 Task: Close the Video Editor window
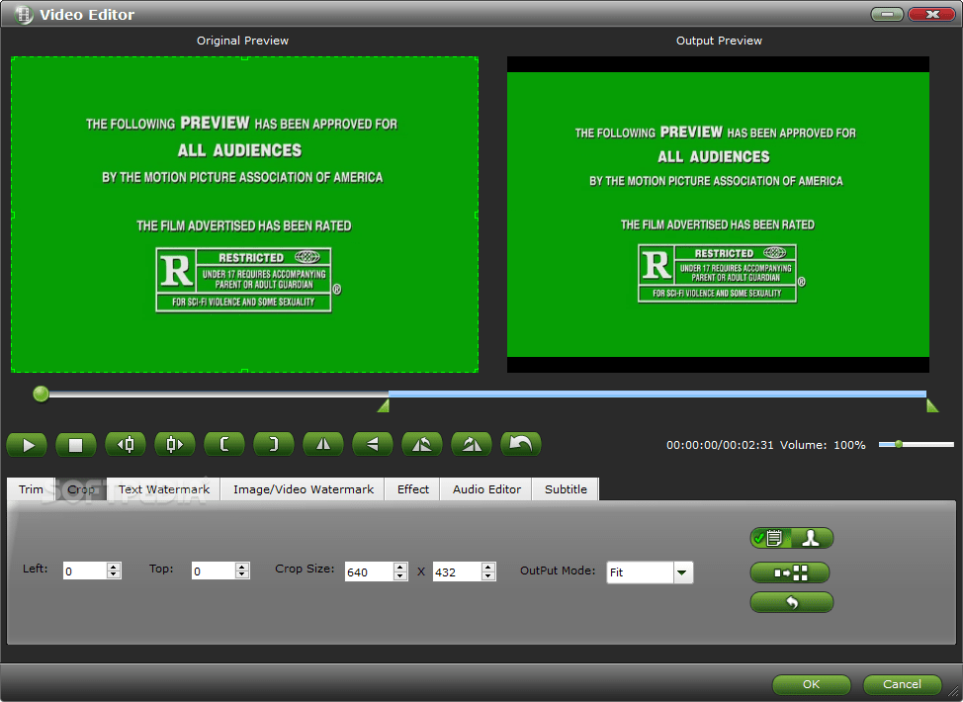(931, 14)
